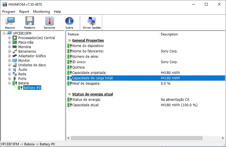This screenshot has height=147, width=226.
Task: Expand the Ports tree node
Action: click(9, 78)
